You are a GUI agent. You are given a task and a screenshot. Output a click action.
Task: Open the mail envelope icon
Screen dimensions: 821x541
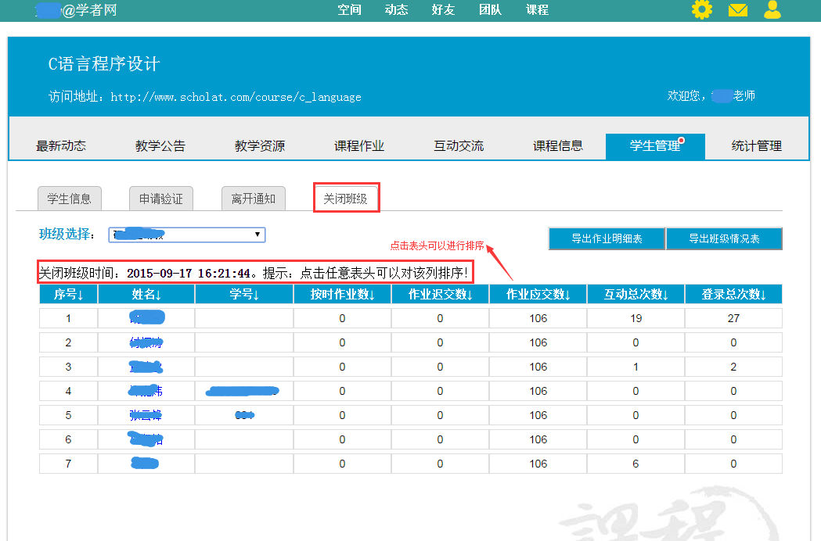737,10
